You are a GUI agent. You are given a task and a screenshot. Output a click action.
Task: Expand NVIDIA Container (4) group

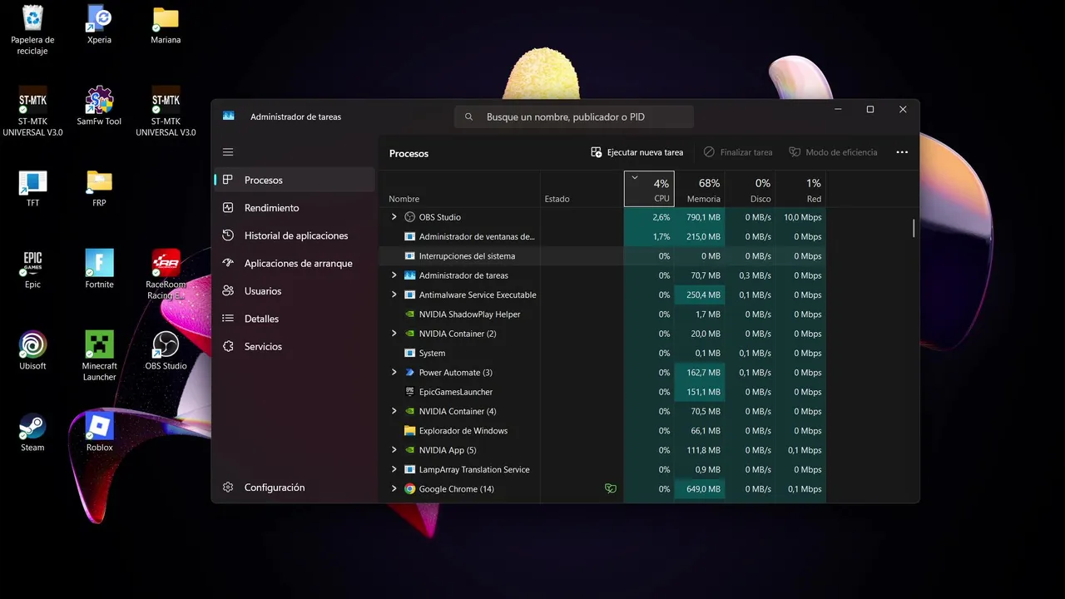[394, 411]
